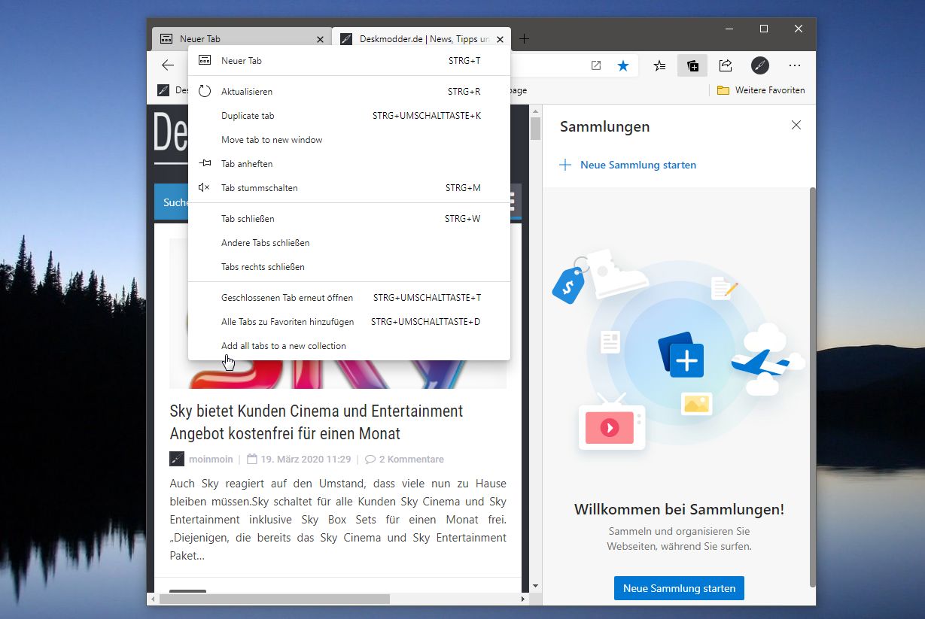Viewport: 925px width, 619px height.
Task: Toggle the Collections toolbar button
Action: point(692,65)
